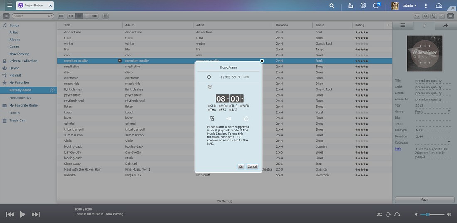Skip to the next track
This screenshot has width=457, height=223.
click(x=36, y=214)
